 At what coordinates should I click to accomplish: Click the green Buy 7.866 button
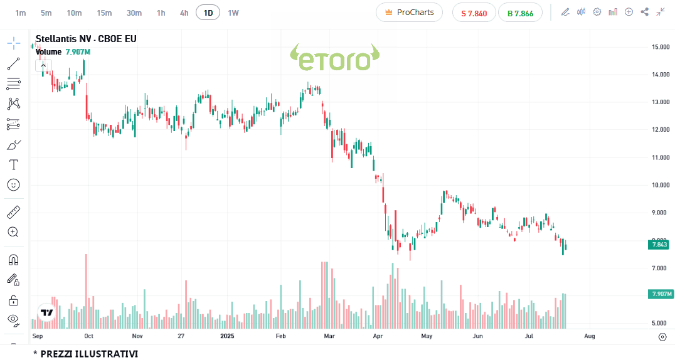click(x=520, y=13)
